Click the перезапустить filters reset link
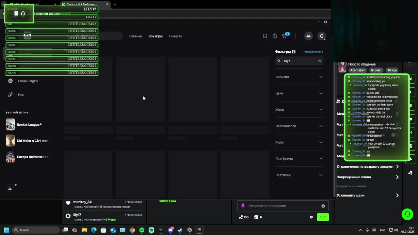The image size is (418, 235). click(313, 52)
